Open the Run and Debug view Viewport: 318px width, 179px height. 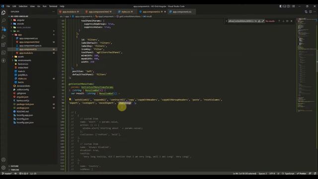pyautogui.click(x=3, y=37)
